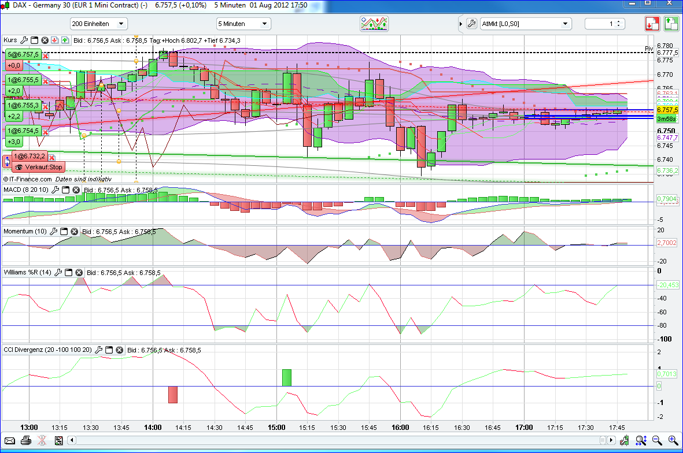The height and width of the screenshot is (453, 683).
Task: Print the chart
Action: point(25,441)
